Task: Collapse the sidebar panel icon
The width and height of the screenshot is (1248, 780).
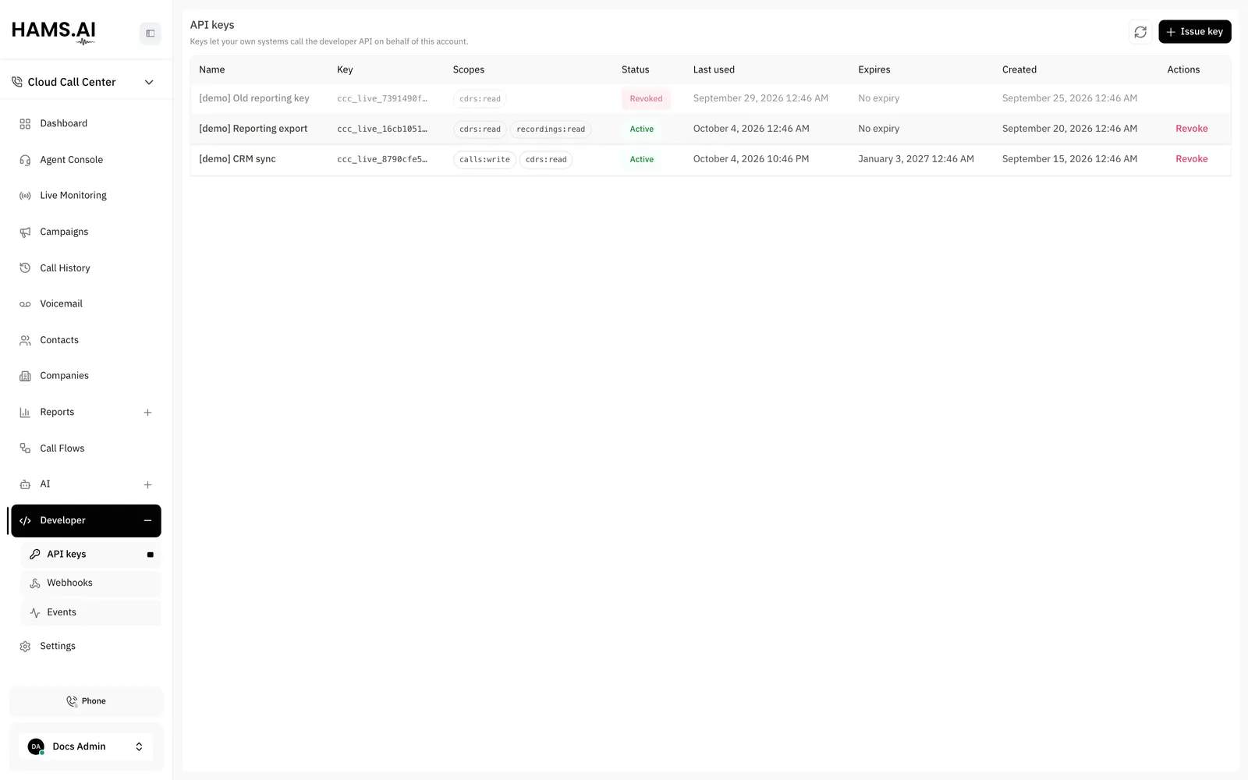Action: tap(151, 34)
